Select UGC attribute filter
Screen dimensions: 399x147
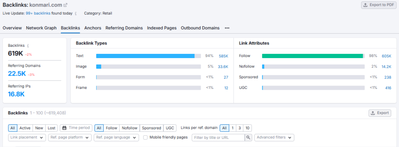pyautogui.click(x=170, y=128)
